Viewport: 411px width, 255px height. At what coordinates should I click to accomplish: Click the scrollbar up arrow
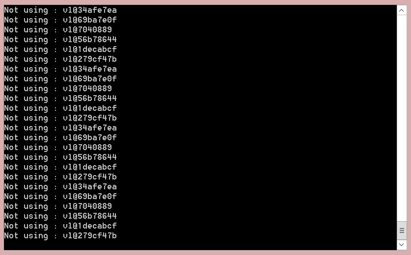point(401,10)
